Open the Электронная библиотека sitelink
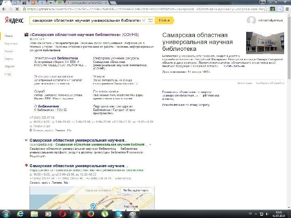Screen dimensions: 291x218 pyautogui.click(x=56, y=58)
